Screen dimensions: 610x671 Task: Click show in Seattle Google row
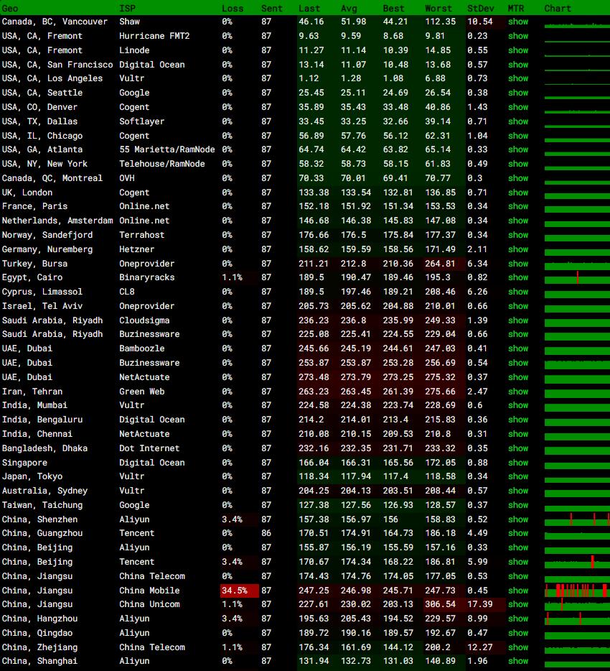coord(518,93)
